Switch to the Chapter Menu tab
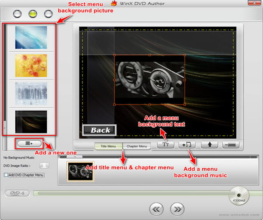The width and height of the screenshot is (263, 220). (137, 146)
